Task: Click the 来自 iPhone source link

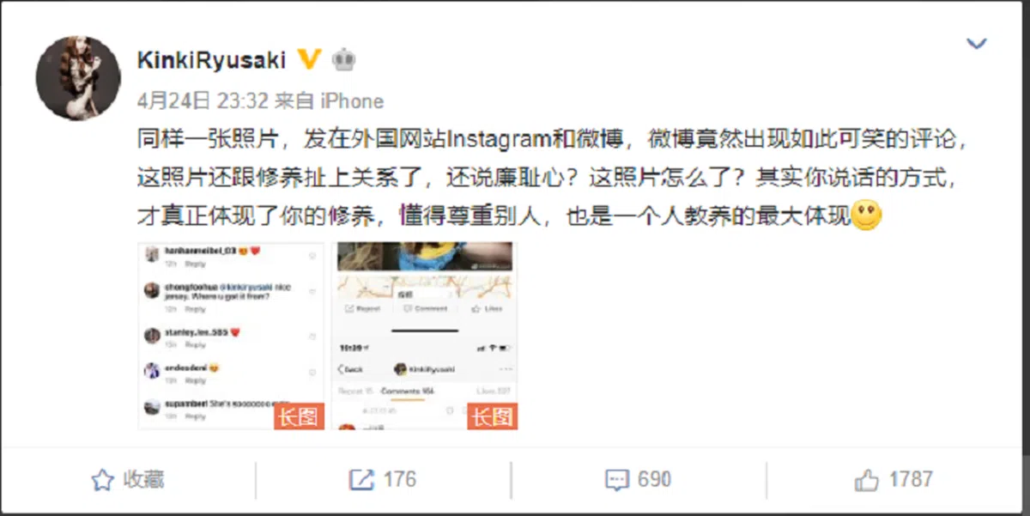Action: coord(329,101)
